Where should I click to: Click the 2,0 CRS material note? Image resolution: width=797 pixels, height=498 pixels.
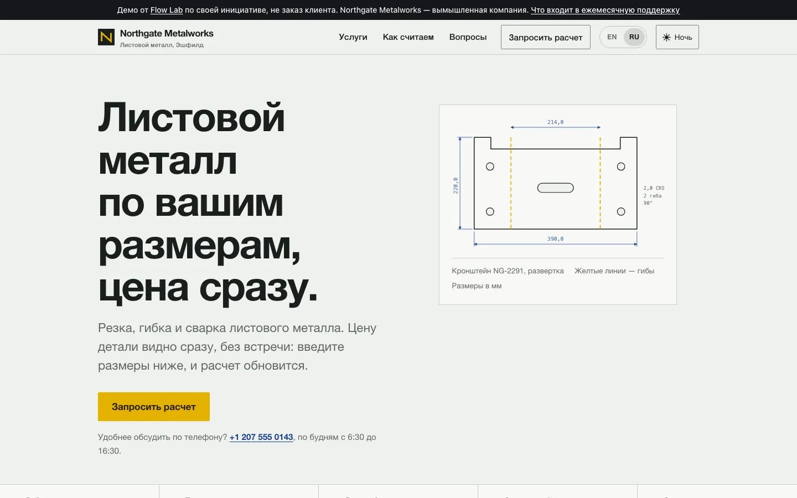[654, 188]
